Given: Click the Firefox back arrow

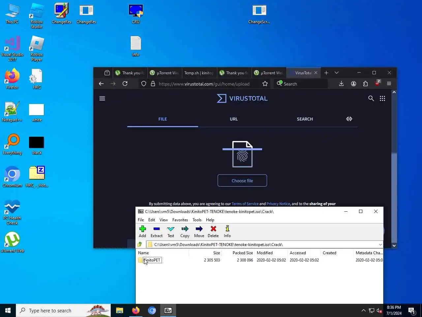Looking at the screenshot, I should (x=101, y=84).
